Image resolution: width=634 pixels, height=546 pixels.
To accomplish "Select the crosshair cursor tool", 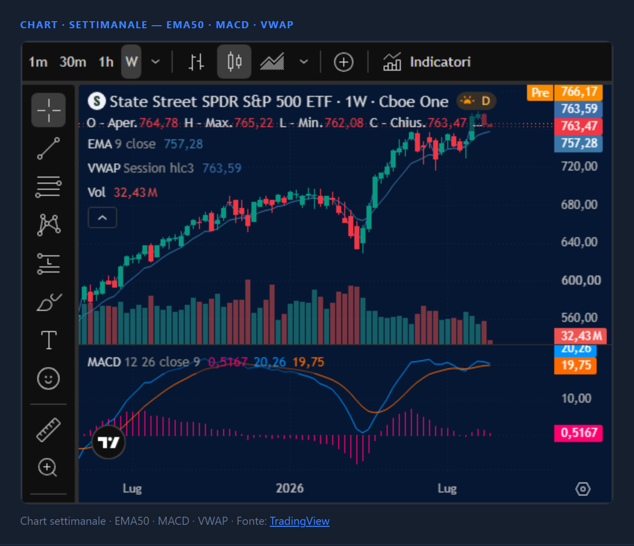I will pos(48,110).
